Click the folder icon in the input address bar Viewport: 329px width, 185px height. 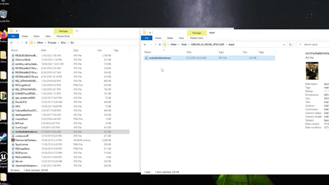[165, 44]
